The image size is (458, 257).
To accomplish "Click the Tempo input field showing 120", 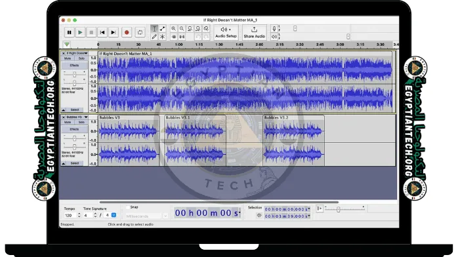I will pos(70,215).
